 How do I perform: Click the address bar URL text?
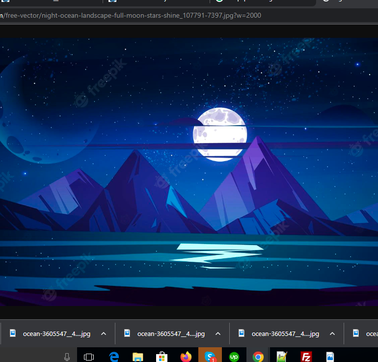click(131, 15)
